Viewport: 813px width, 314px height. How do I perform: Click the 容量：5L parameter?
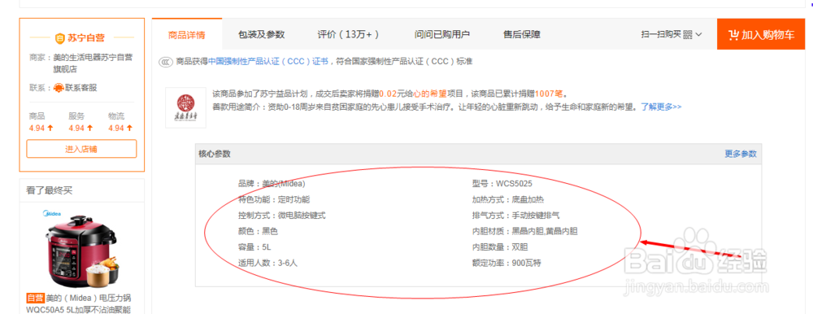tap(254, 247)
